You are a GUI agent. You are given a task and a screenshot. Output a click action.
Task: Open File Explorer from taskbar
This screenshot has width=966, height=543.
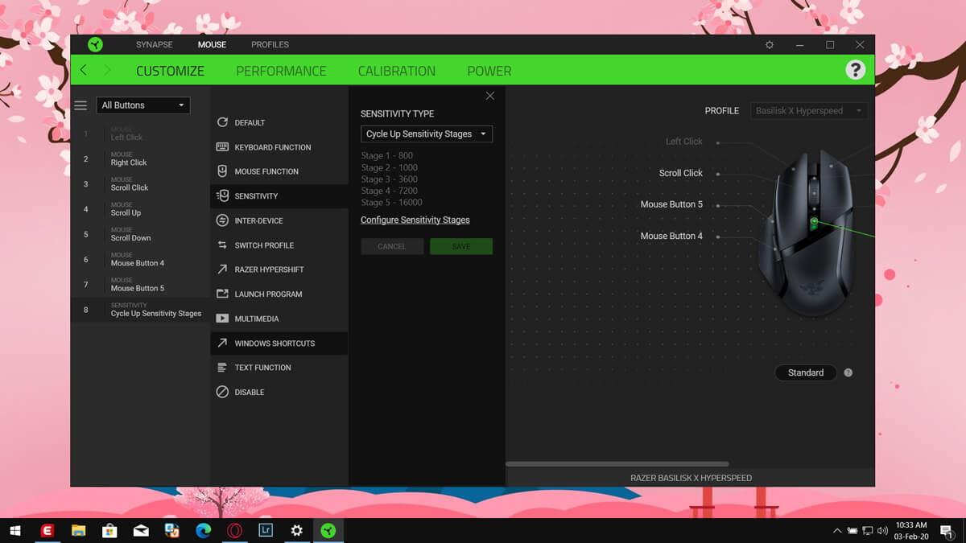pyautogui.click(x=78, y=530)
